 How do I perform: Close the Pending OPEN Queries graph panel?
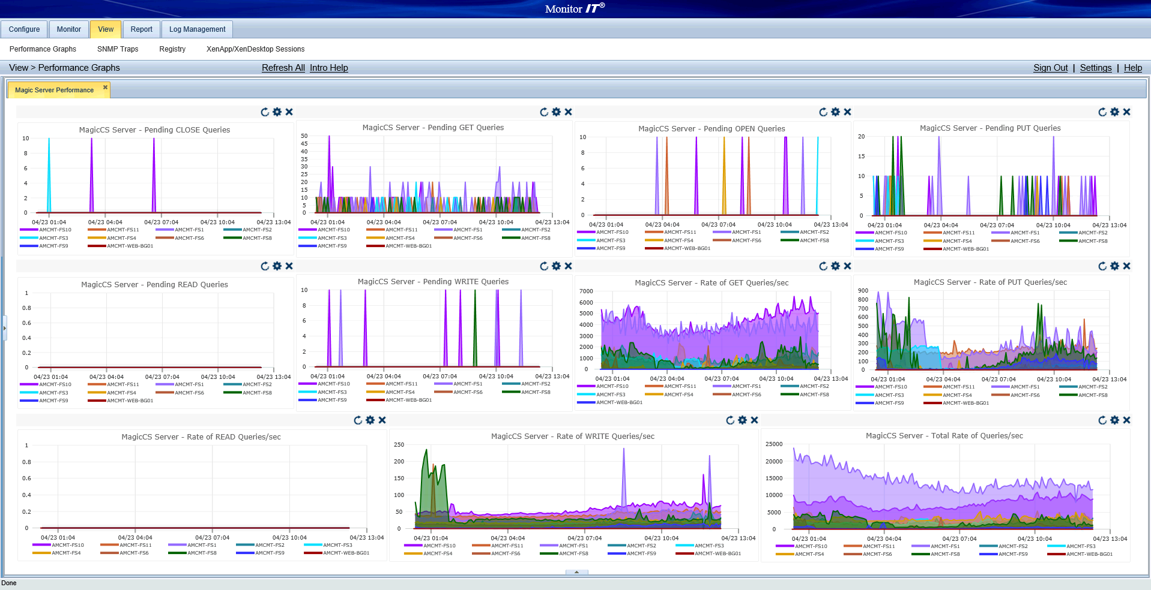click(x=847, y=112)
